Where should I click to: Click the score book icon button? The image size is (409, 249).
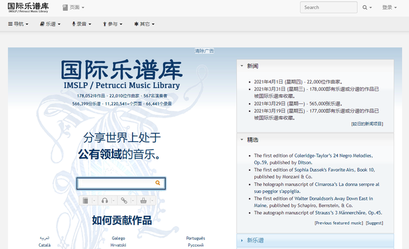tap(85, 201)
